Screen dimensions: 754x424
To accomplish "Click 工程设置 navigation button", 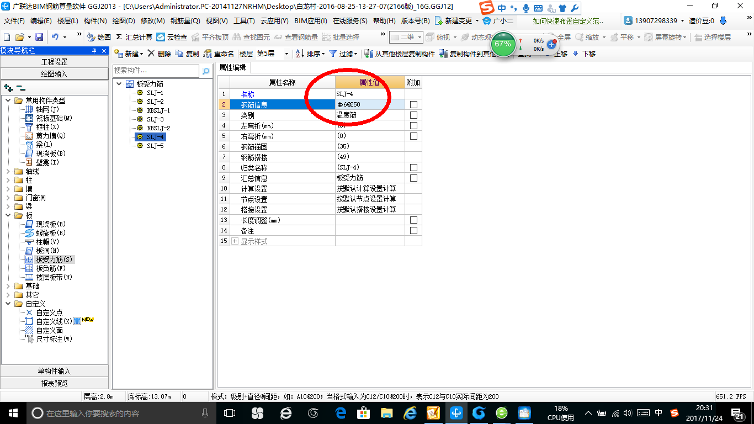I will click(55, 62).
